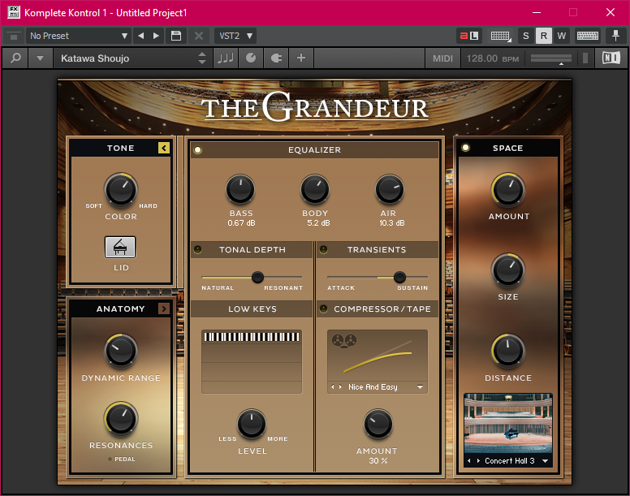Click the Bass EQ knob
The height and width of the screenshot is (496, 630).
(240, 189)
